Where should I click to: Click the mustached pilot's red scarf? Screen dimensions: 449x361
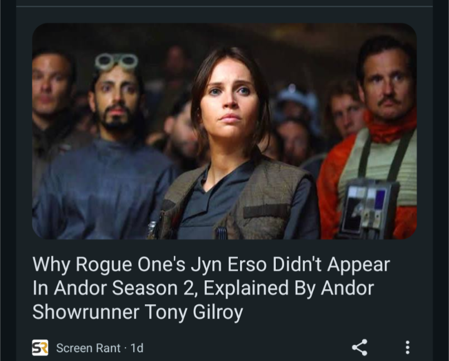pyautogui.click(x=390, y=127)
